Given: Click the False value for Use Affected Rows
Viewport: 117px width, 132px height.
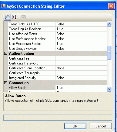Looking at the screenshot, I should point(81,34).
